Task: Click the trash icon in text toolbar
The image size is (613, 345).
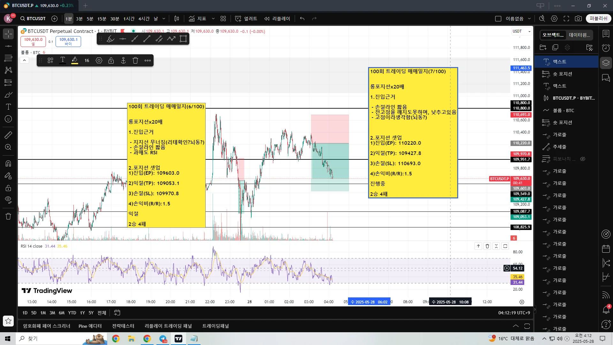Action: pyautogui.click(x=135, y=60)
